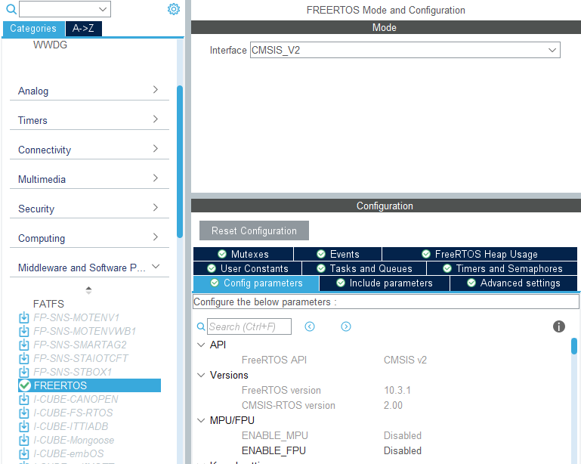
Task: Select FP-SNS-SMARTAG2 in the list
Action: click(x=79, y=345)
